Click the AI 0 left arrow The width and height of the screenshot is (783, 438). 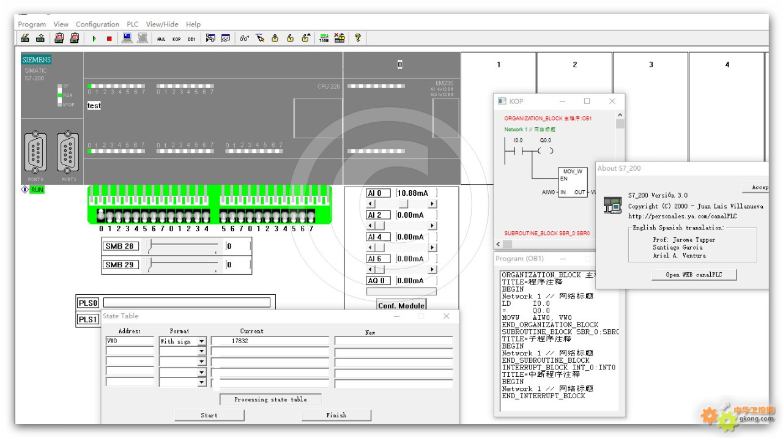pyautogui.click(x=371, y=204)
